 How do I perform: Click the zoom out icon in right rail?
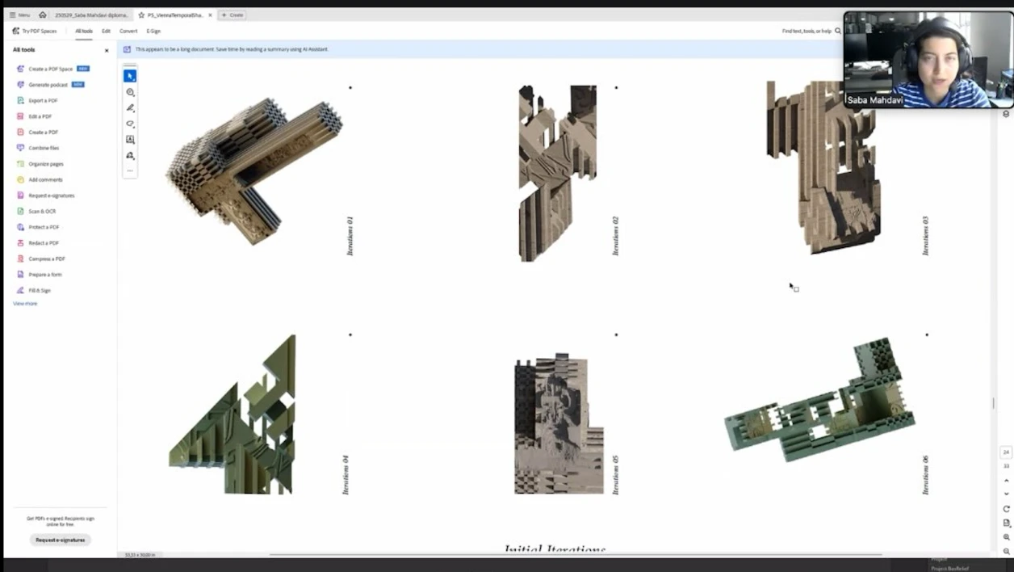pyautogui.click(x=1006, y=551)
